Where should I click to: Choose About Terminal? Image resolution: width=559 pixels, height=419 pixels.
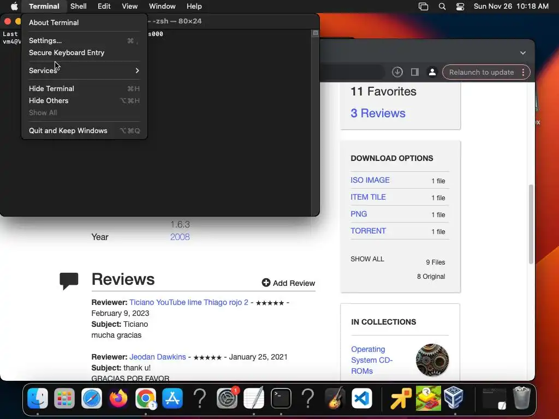pyautogui.click(x=84, y=22)
